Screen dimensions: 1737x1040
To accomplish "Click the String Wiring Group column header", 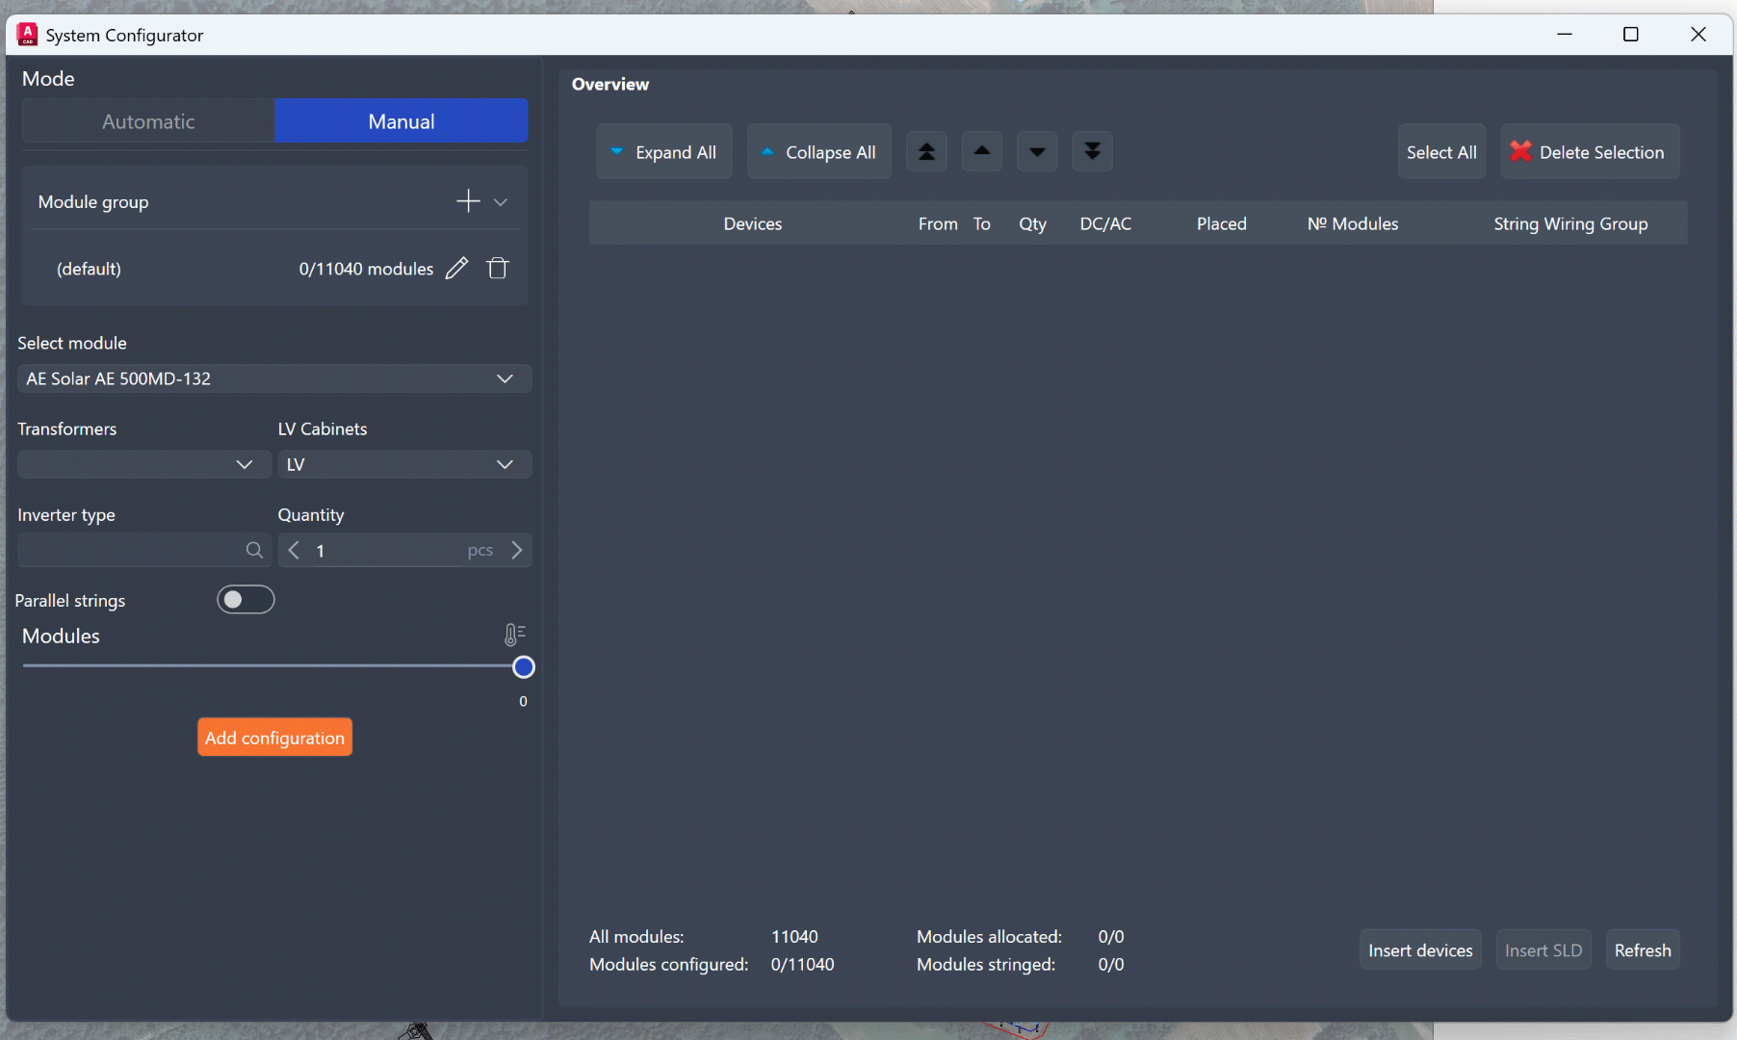I will coord(1570,223).
